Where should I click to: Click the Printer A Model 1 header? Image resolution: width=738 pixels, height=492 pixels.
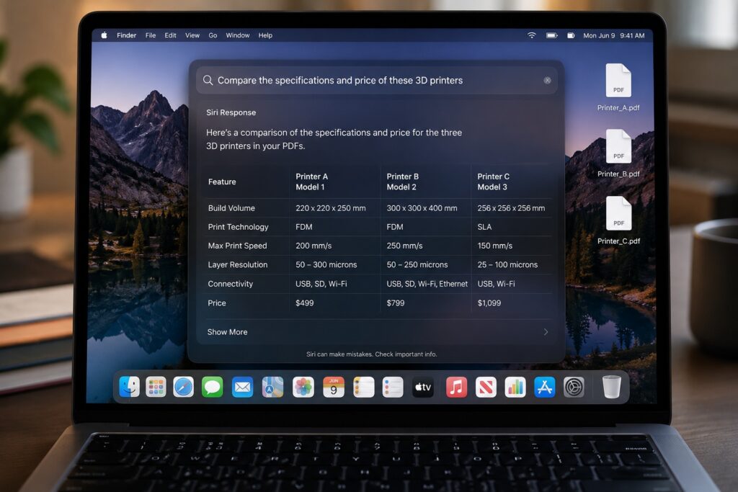pyautogui.click(x=311, y=182)
